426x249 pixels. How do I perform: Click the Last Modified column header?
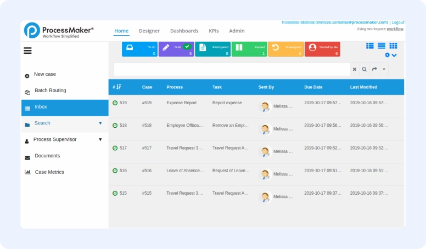pos(363,87)
